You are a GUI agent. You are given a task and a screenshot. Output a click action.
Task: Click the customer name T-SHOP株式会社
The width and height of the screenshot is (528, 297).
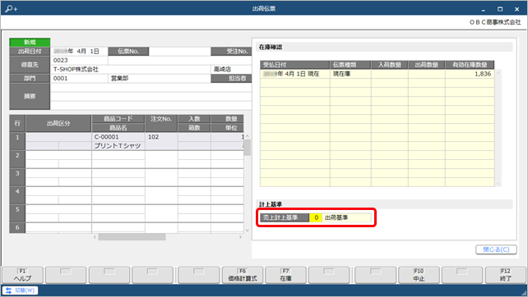click(x=76, y=70)
